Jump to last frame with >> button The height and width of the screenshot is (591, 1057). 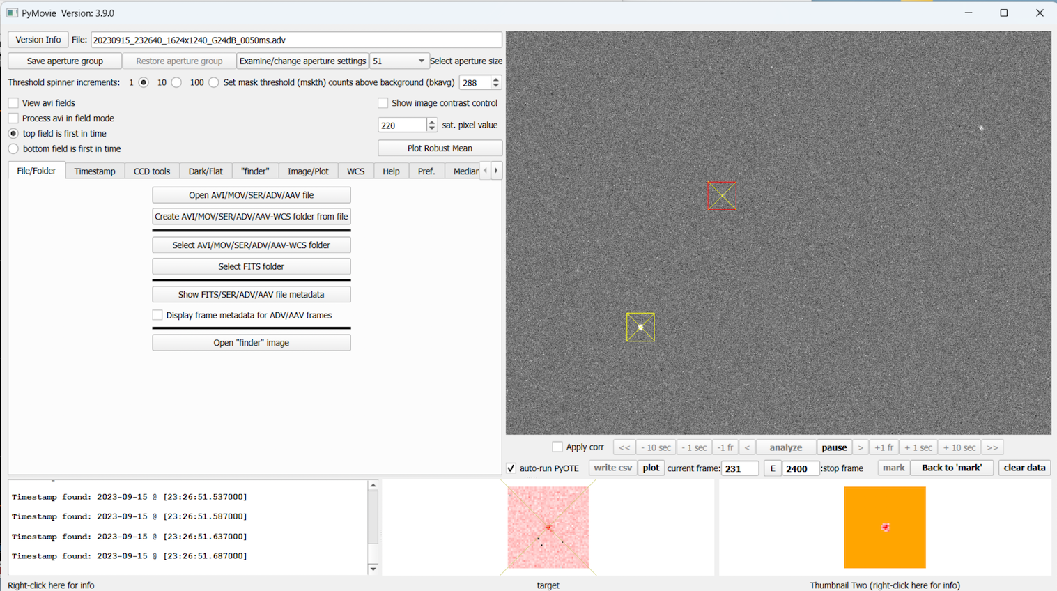point(992,447)
